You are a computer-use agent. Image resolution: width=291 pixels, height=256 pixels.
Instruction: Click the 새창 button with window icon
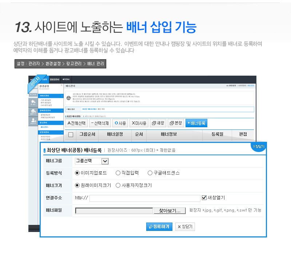click(x=158, y=123)
